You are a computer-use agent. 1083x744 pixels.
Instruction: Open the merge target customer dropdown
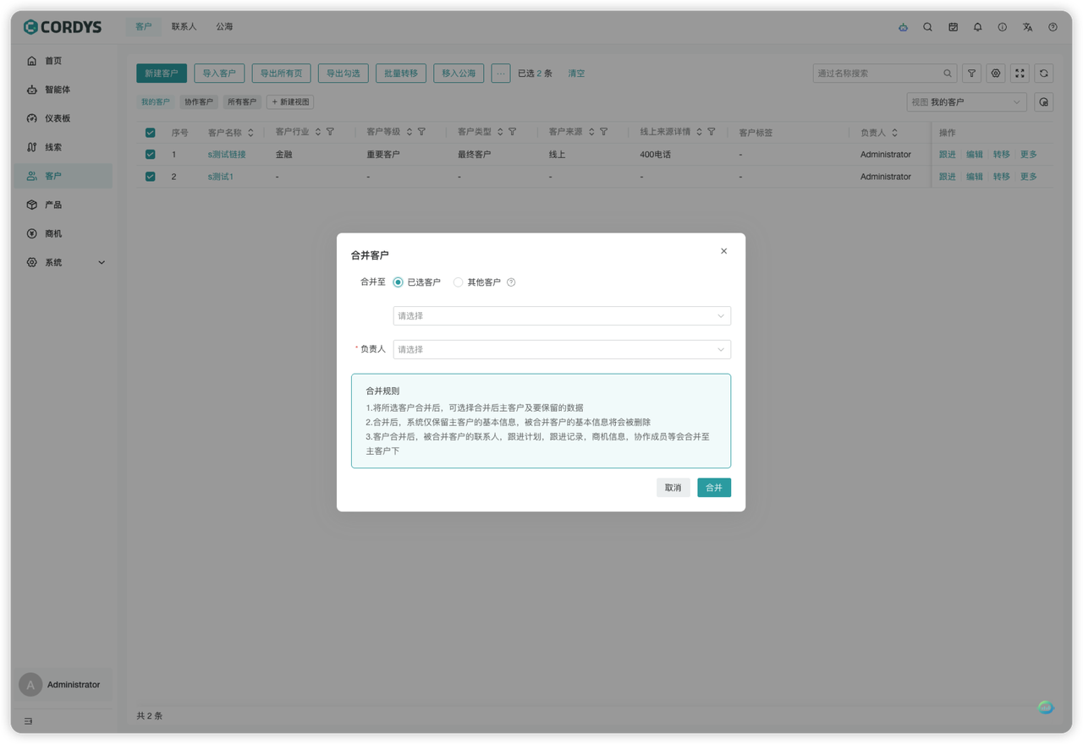562,315
